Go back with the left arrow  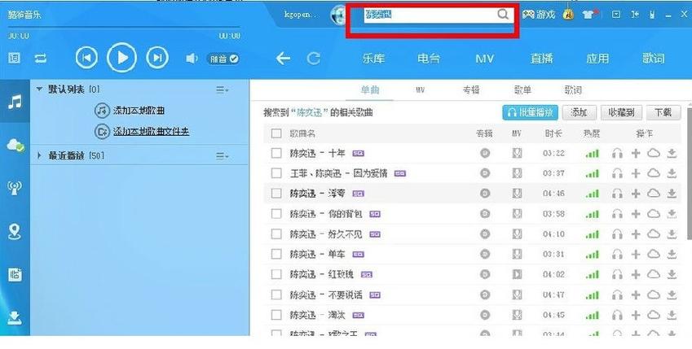tap(283, 59)
